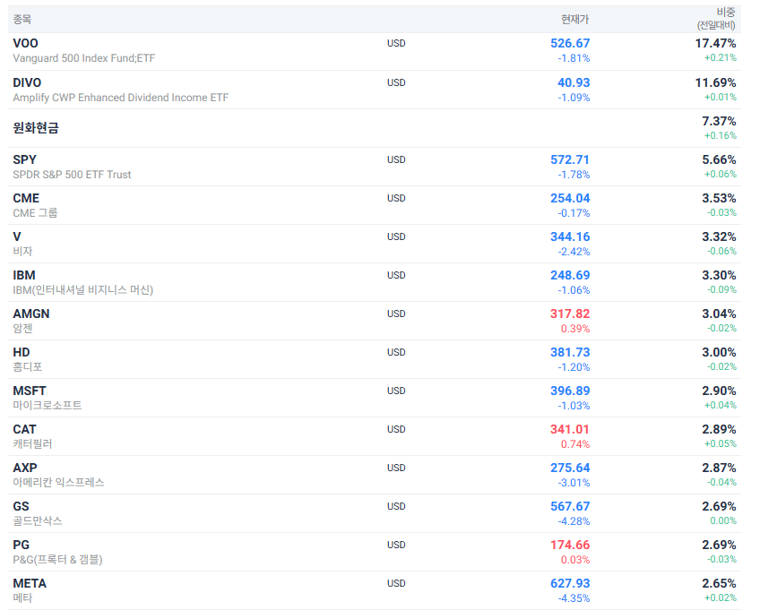The width and height of the screenshot is (760, 610).
Task: Click META weight 2.65%
Action: (719, 583)
